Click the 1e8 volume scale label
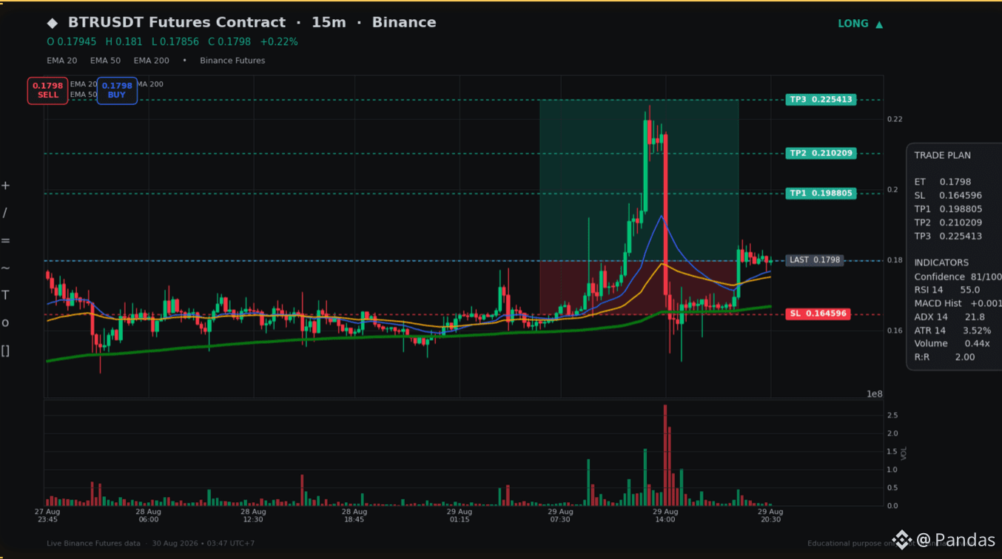Viewport: 1002px width, 559px height. pos(875,394)
